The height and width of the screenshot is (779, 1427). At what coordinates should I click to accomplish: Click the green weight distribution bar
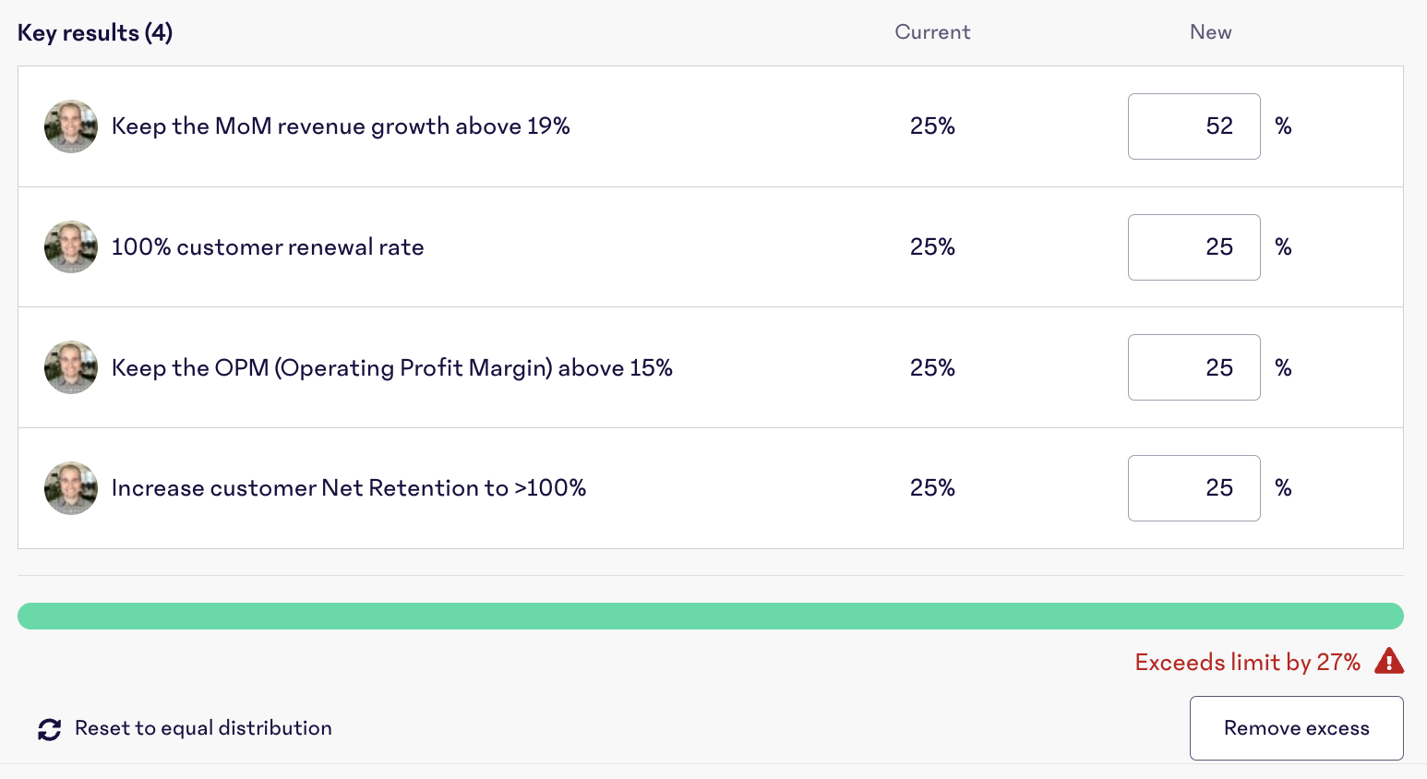pos(711,617)
